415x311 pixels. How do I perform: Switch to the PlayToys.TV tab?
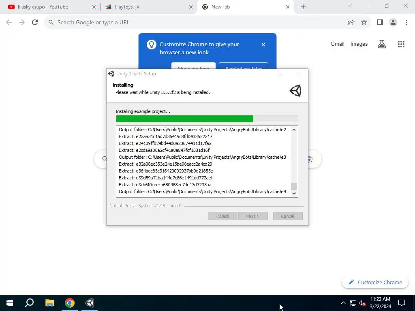148,7
